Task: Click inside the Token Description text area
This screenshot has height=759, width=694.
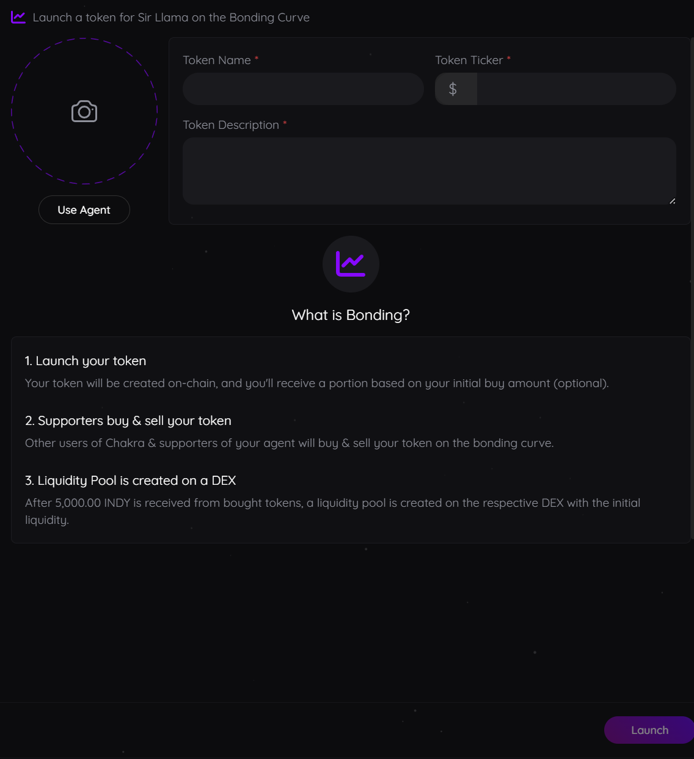Action: (429, 171)
